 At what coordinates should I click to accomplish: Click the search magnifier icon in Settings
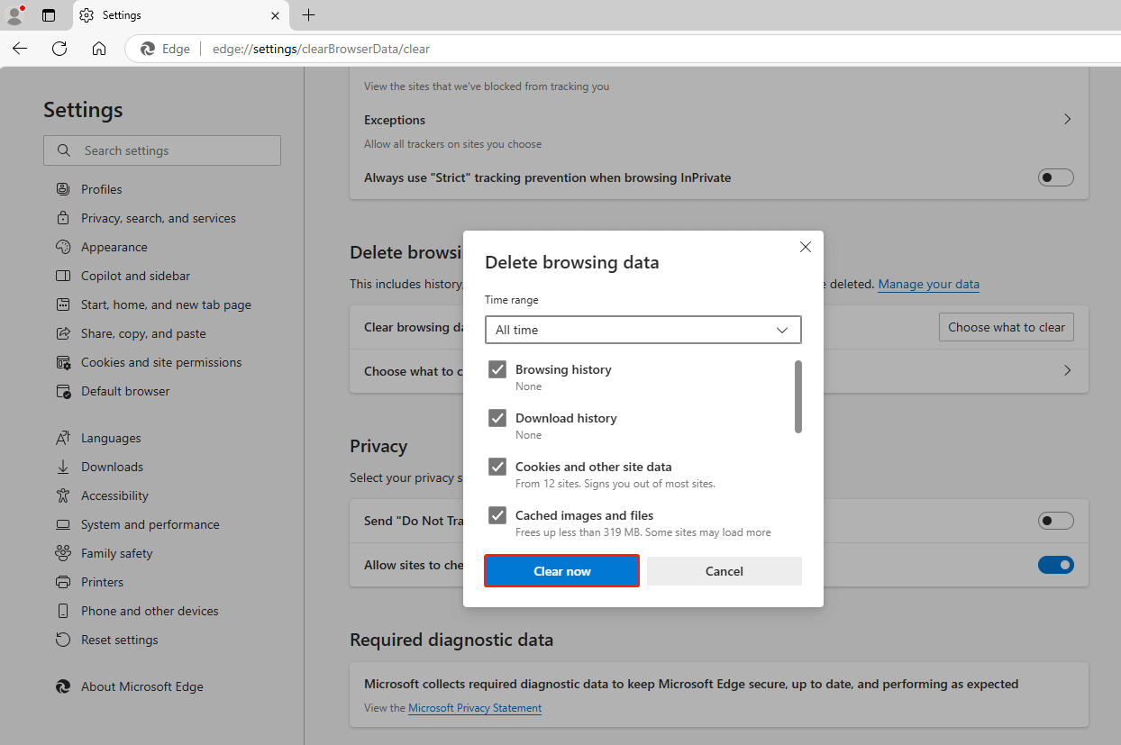click(64, 150)
